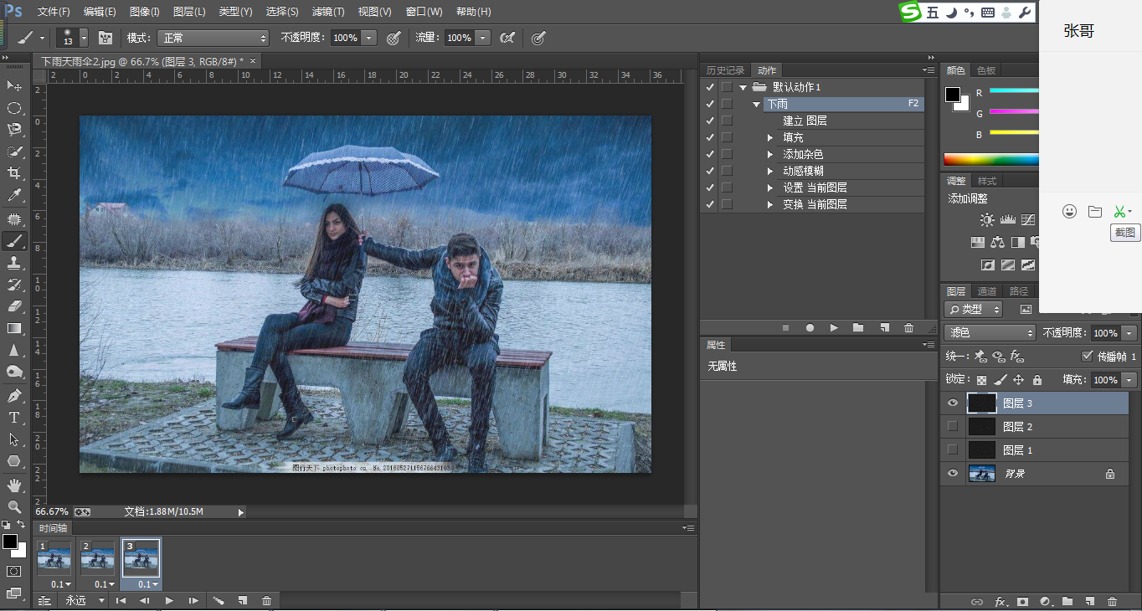Switch to 通道 tab
The width and height of the screenshot is (1142, 611).
click(987, 291)
